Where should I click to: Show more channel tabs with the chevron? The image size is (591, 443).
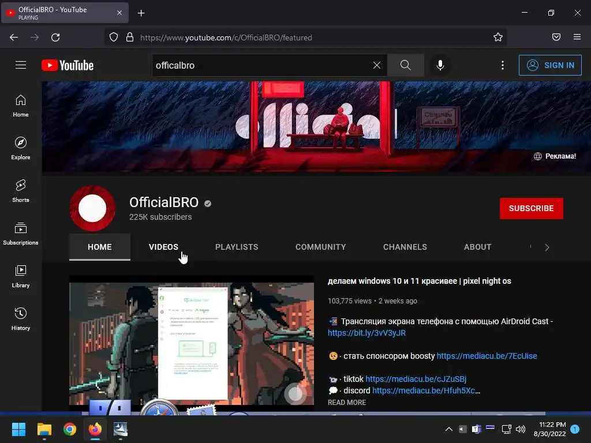pos(547,247)
